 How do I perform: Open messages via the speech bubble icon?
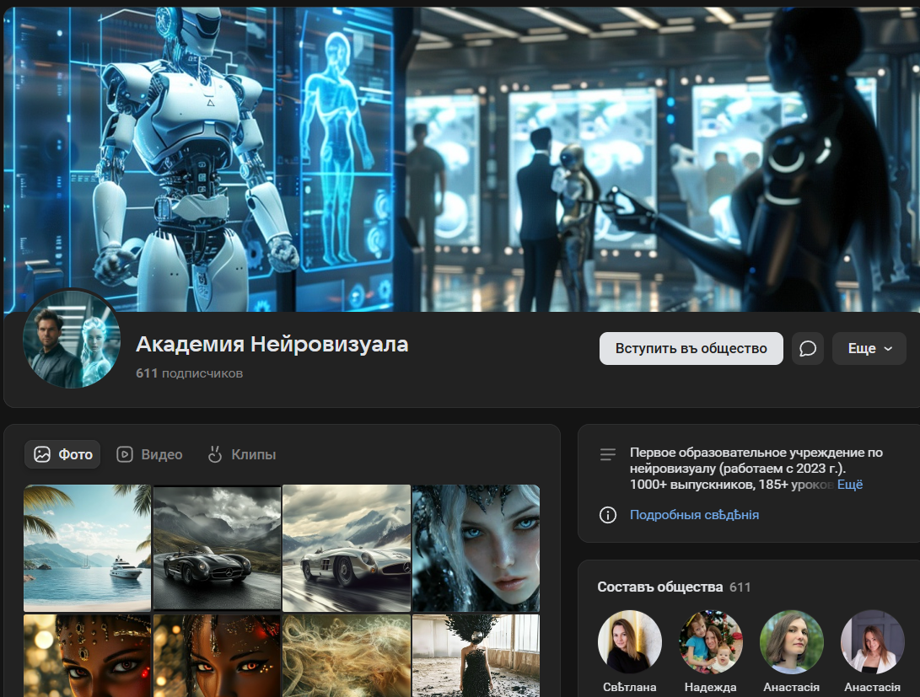[x=808, y=348]
